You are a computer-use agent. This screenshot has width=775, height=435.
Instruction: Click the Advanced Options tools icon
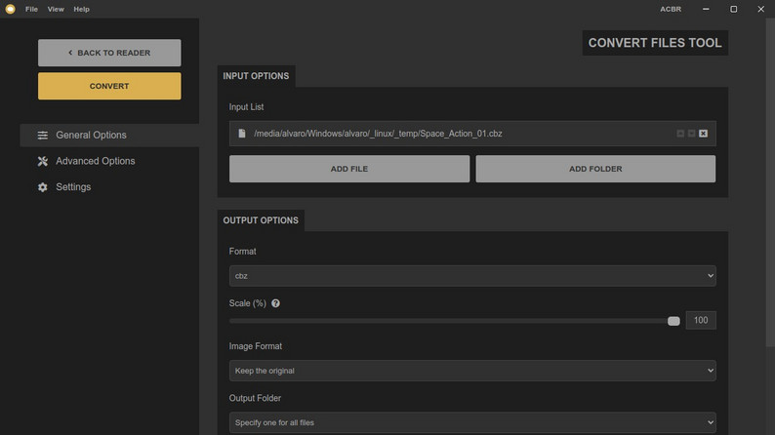(43, 161)
